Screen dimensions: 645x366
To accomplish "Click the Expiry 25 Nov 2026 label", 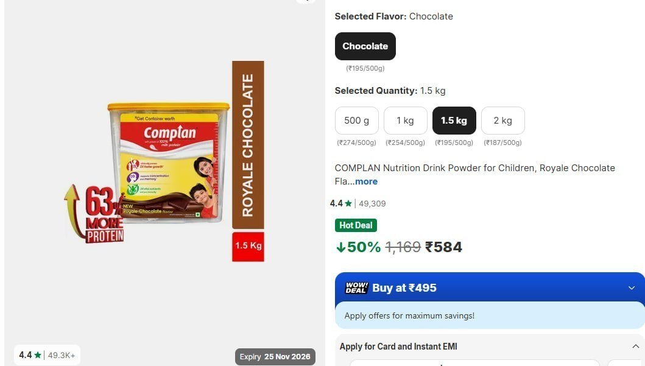I will coord(275,356).
